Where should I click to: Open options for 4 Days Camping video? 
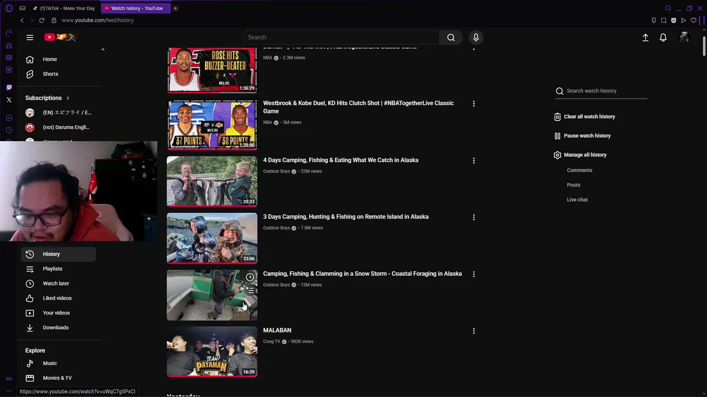473,160
